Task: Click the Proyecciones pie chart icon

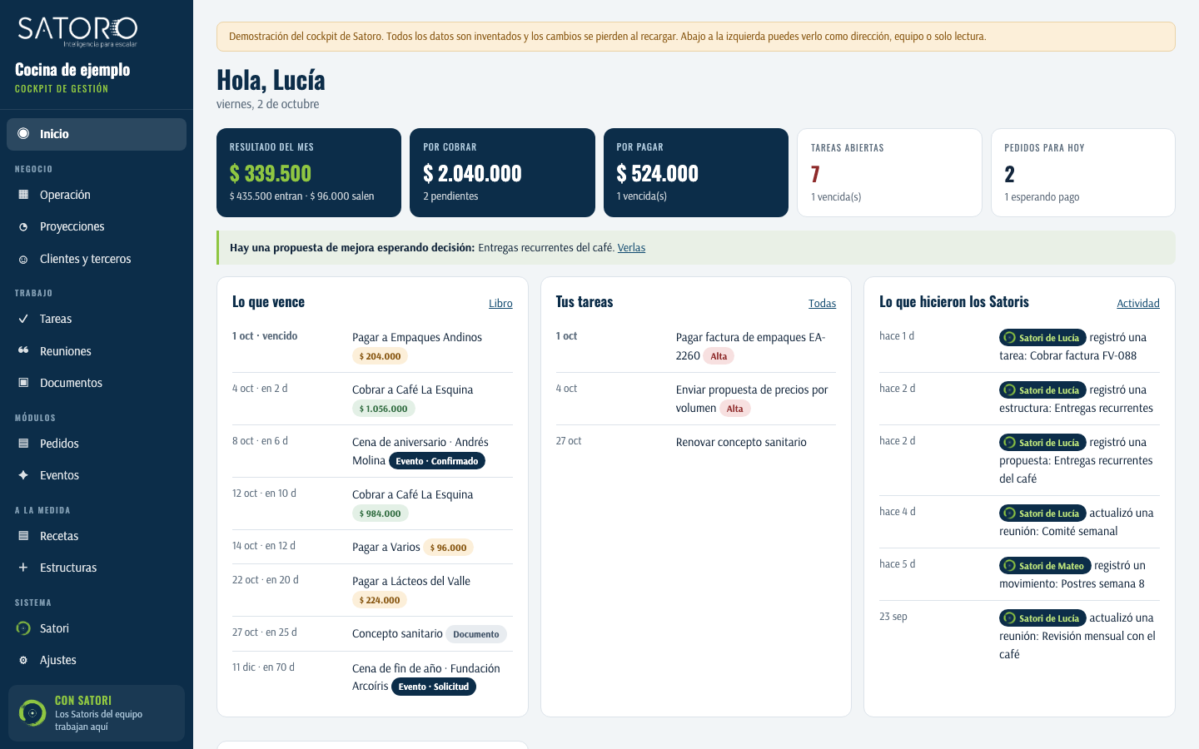Action: tap(23, 227)
